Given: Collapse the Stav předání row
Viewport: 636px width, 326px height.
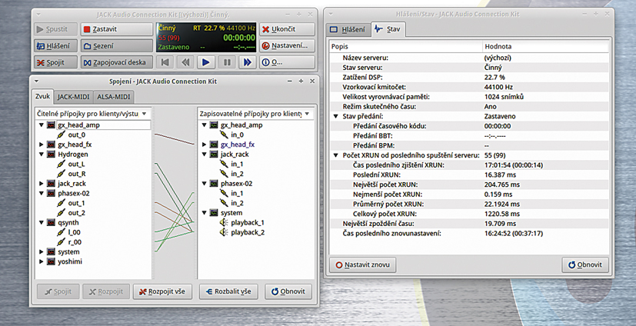Looking at the screenshot, I should pos(335,116).
